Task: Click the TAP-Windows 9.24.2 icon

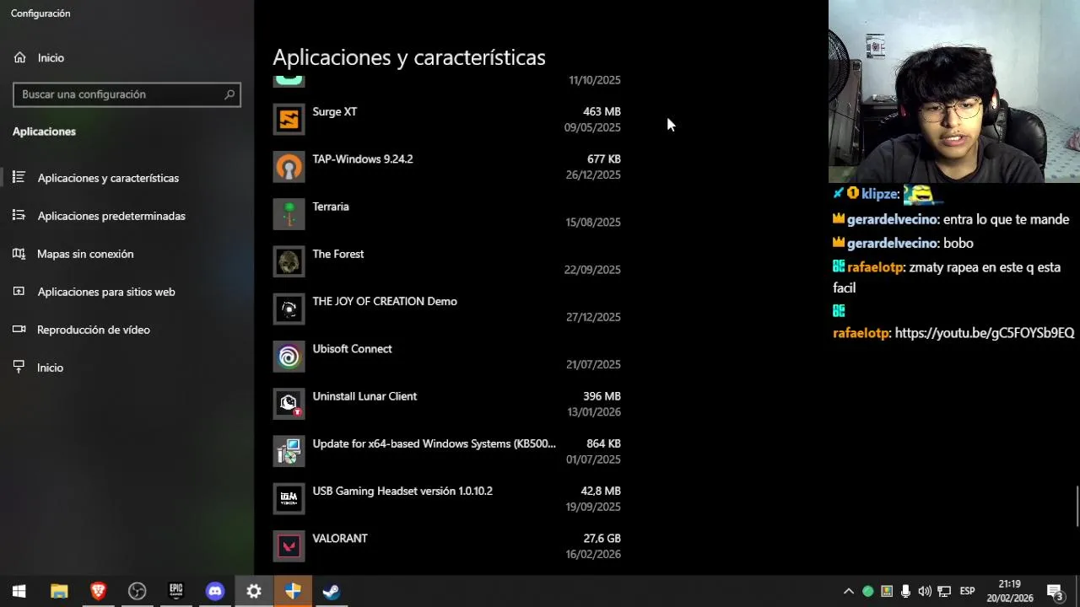Action: pos(289,166)
